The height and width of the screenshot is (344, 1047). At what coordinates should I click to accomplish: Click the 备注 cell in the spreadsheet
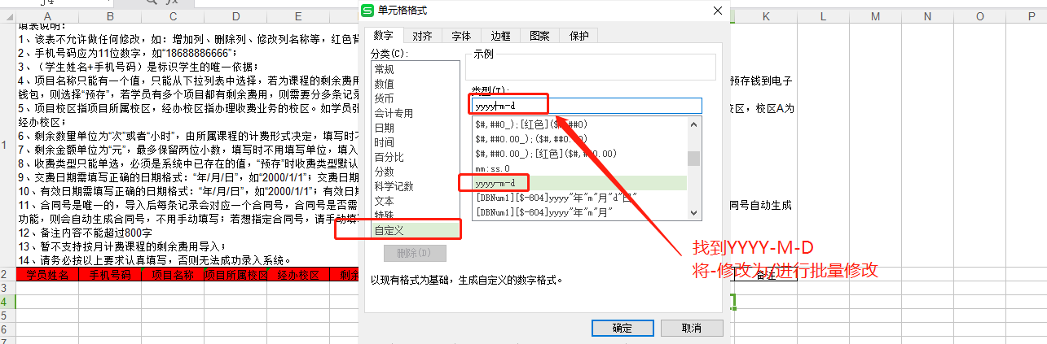pos(766,275)
